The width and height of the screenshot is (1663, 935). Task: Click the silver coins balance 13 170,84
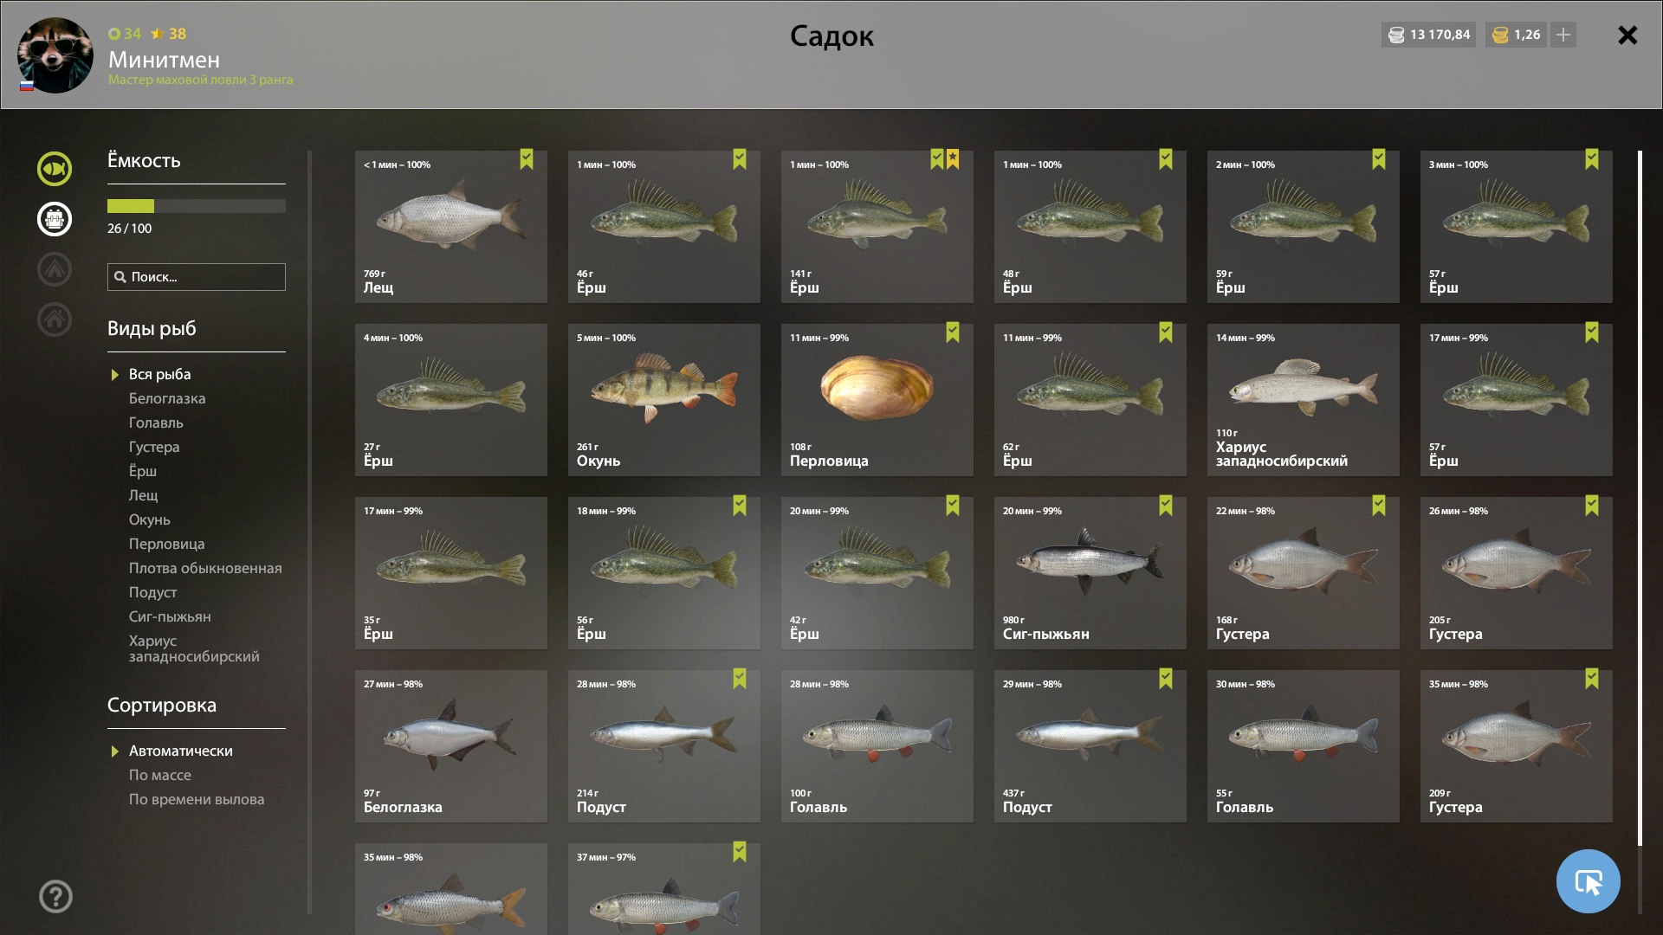click(1428, 35)
